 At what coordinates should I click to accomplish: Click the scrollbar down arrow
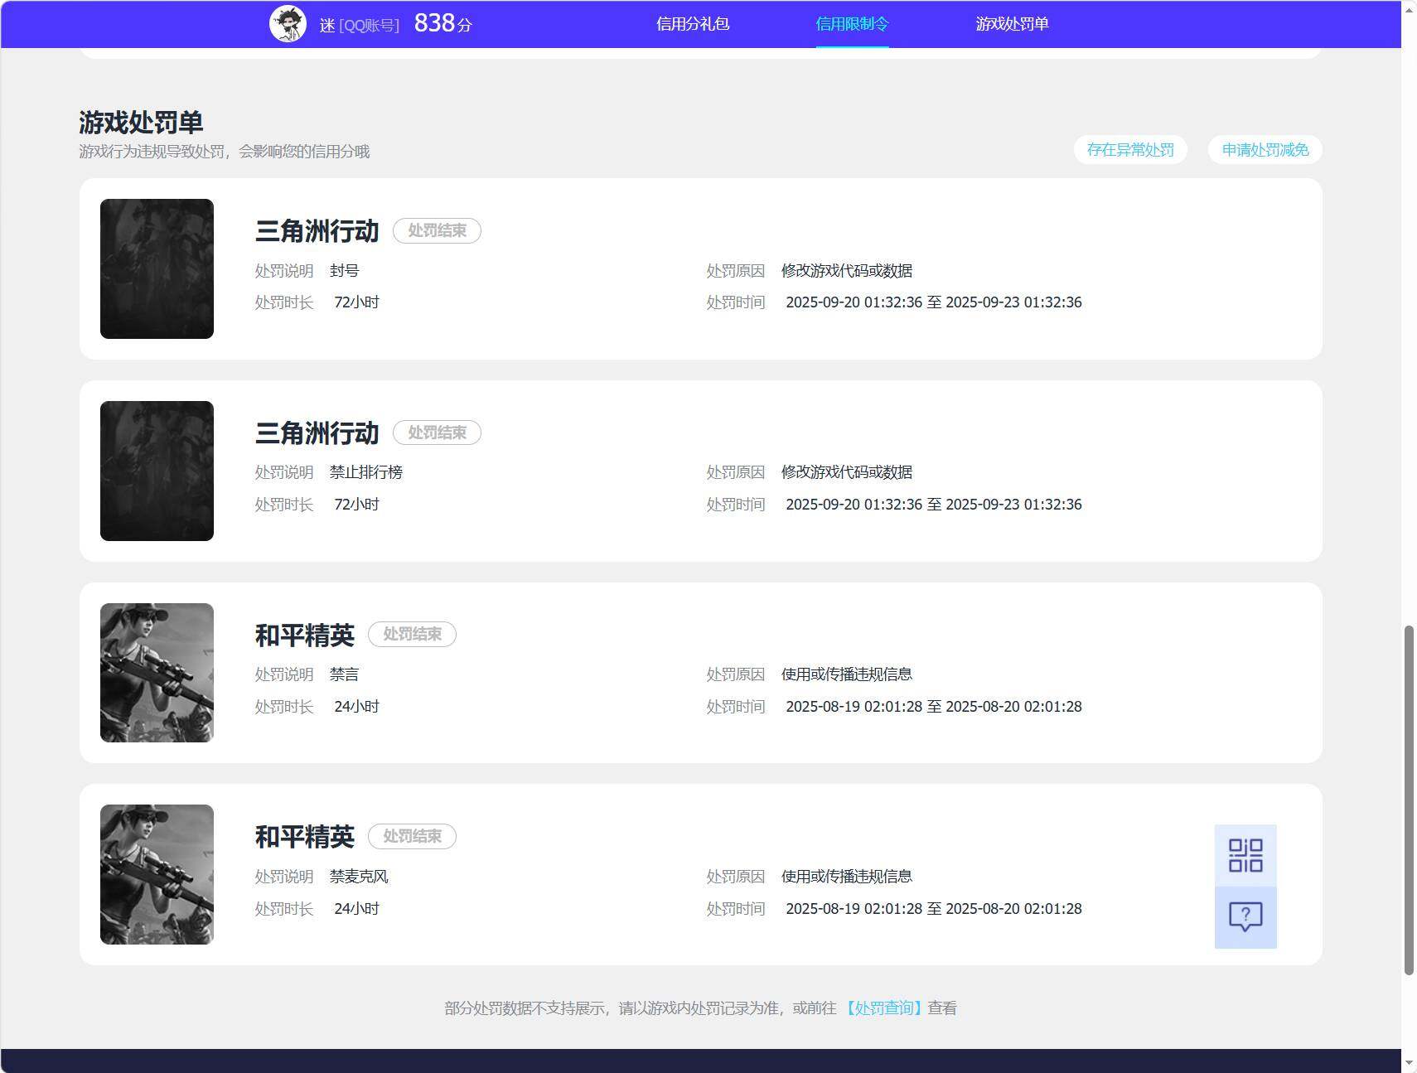(x=1409, y=1063)
